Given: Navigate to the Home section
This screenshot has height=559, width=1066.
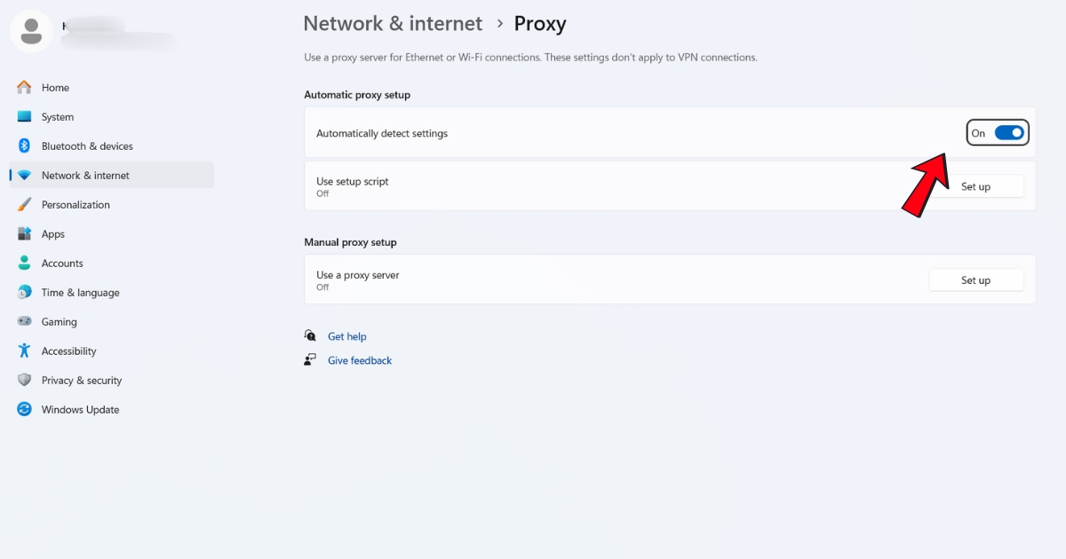Looking at the screenshot, I should (55, 87).
